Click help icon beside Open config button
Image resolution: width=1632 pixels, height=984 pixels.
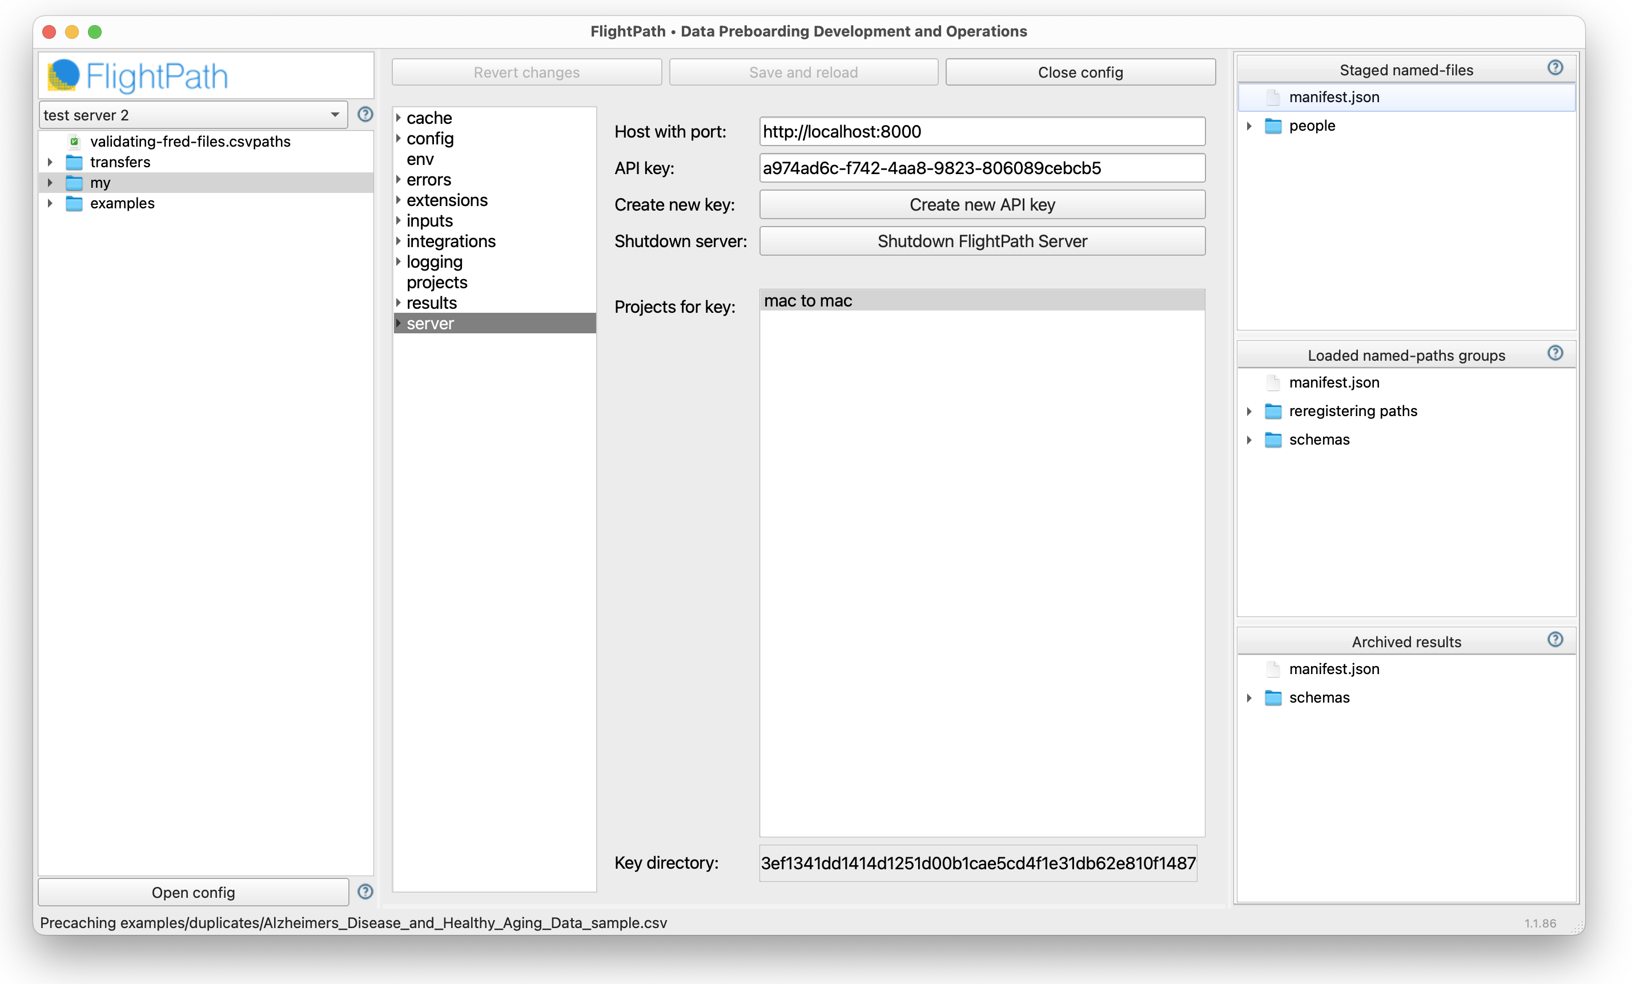pyautogui.click(x=365, y=892)
